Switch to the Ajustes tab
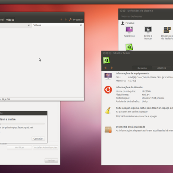The width and height of the screenshot is (173, 173). tap(162, 68)
